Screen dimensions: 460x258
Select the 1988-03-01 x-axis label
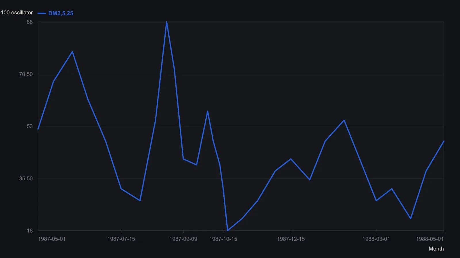pos(376,239)
